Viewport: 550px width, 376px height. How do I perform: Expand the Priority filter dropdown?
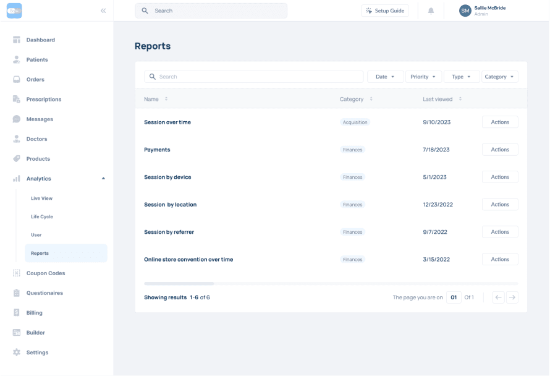click(423, 77)
